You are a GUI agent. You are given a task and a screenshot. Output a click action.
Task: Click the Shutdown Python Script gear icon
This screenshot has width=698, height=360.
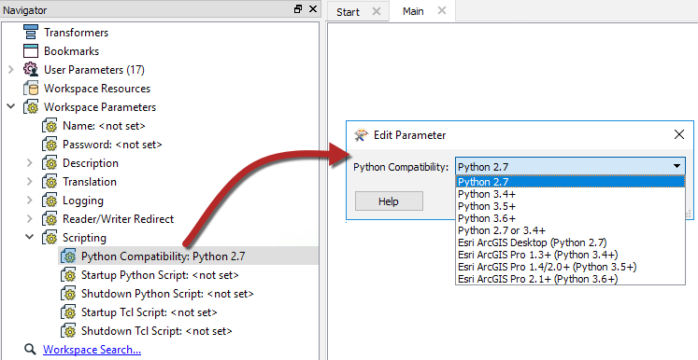68,294
